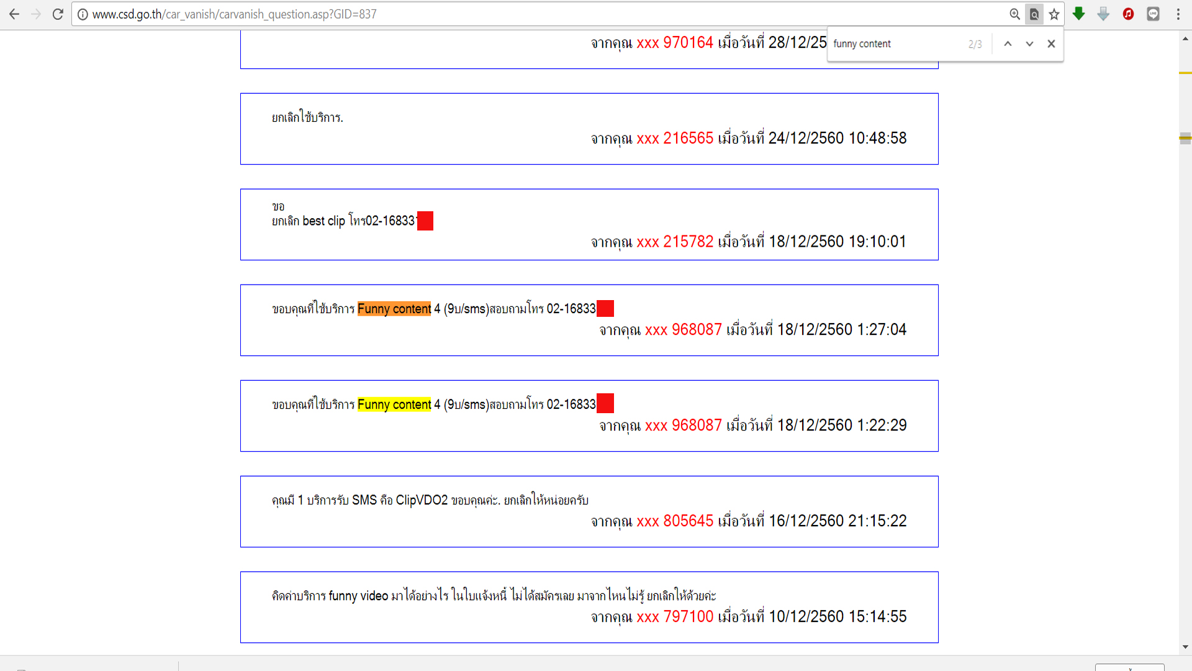Bookmark this page with the star
This screenshot has height=671, width=1192.
1054,14
